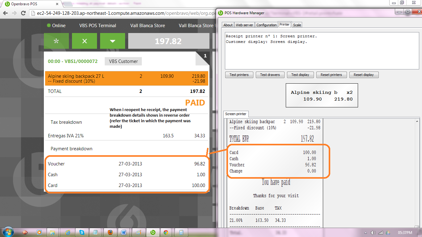
Task: Click the browser Forward arrow
Action: pyautogui.click(x=14, y=13)
